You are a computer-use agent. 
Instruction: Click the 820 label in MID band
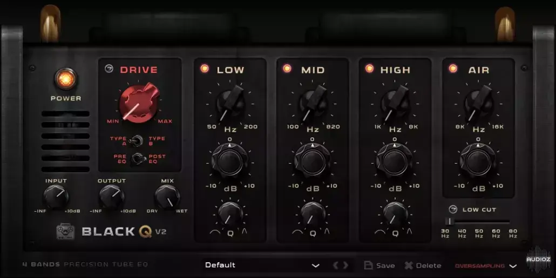(x=333, y=127)
